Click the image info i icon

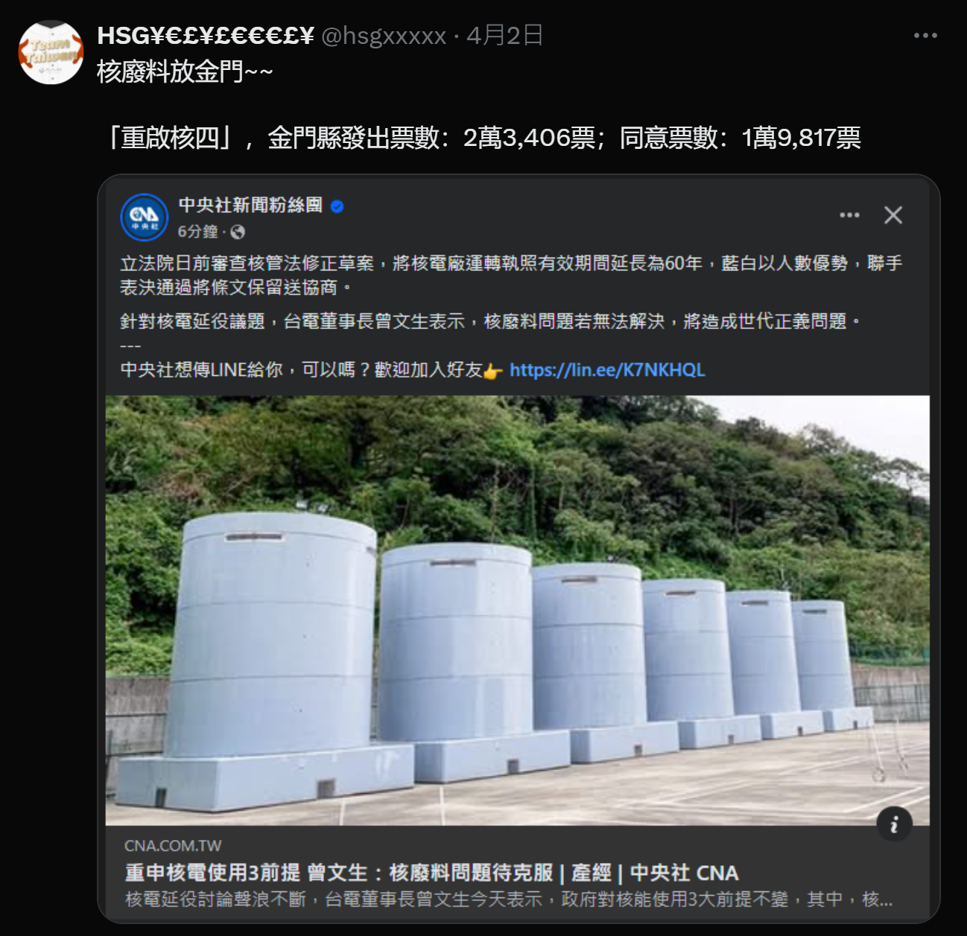(x=894, y=824)
